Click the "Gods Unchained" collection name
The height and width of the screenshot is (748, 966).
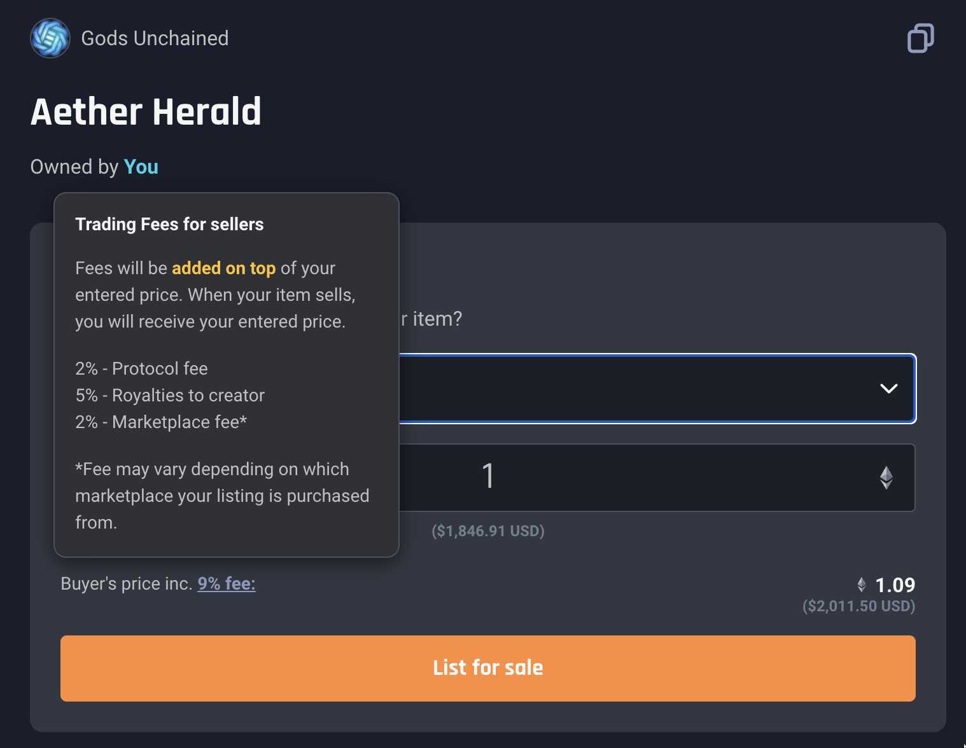155,38
